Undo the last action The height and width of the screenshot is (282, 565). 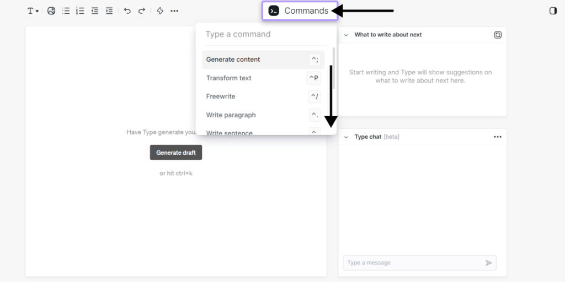point(127,10)
